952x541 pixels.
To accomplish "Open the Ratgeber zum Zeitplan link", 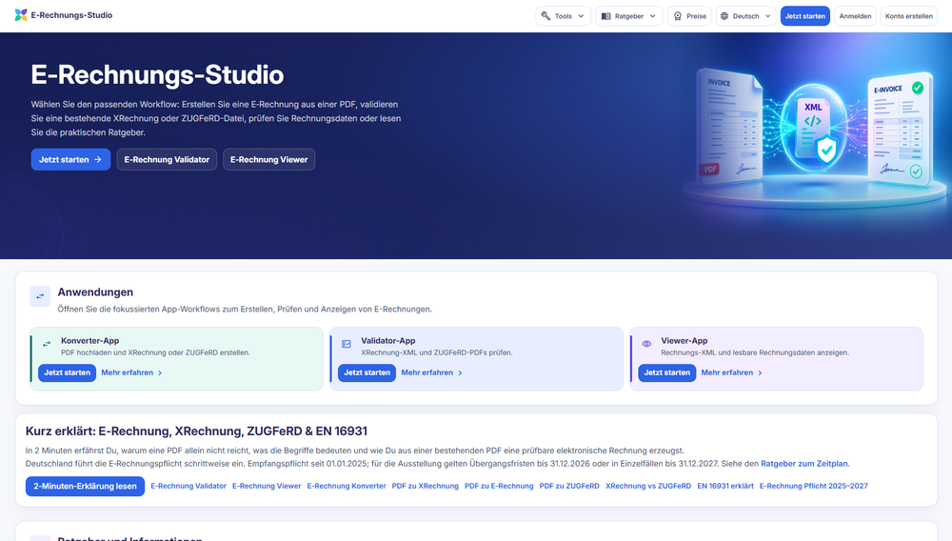I will (804, 463).
